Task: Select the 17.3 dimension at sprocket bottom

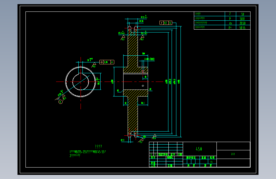Action: click(x=123, y=140)
